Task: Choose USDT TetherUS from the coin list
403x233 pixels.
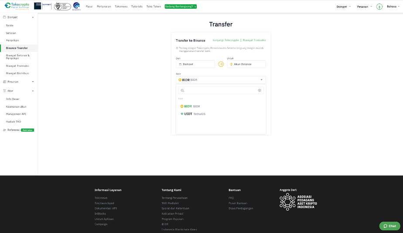Action: tap(193, 114)
